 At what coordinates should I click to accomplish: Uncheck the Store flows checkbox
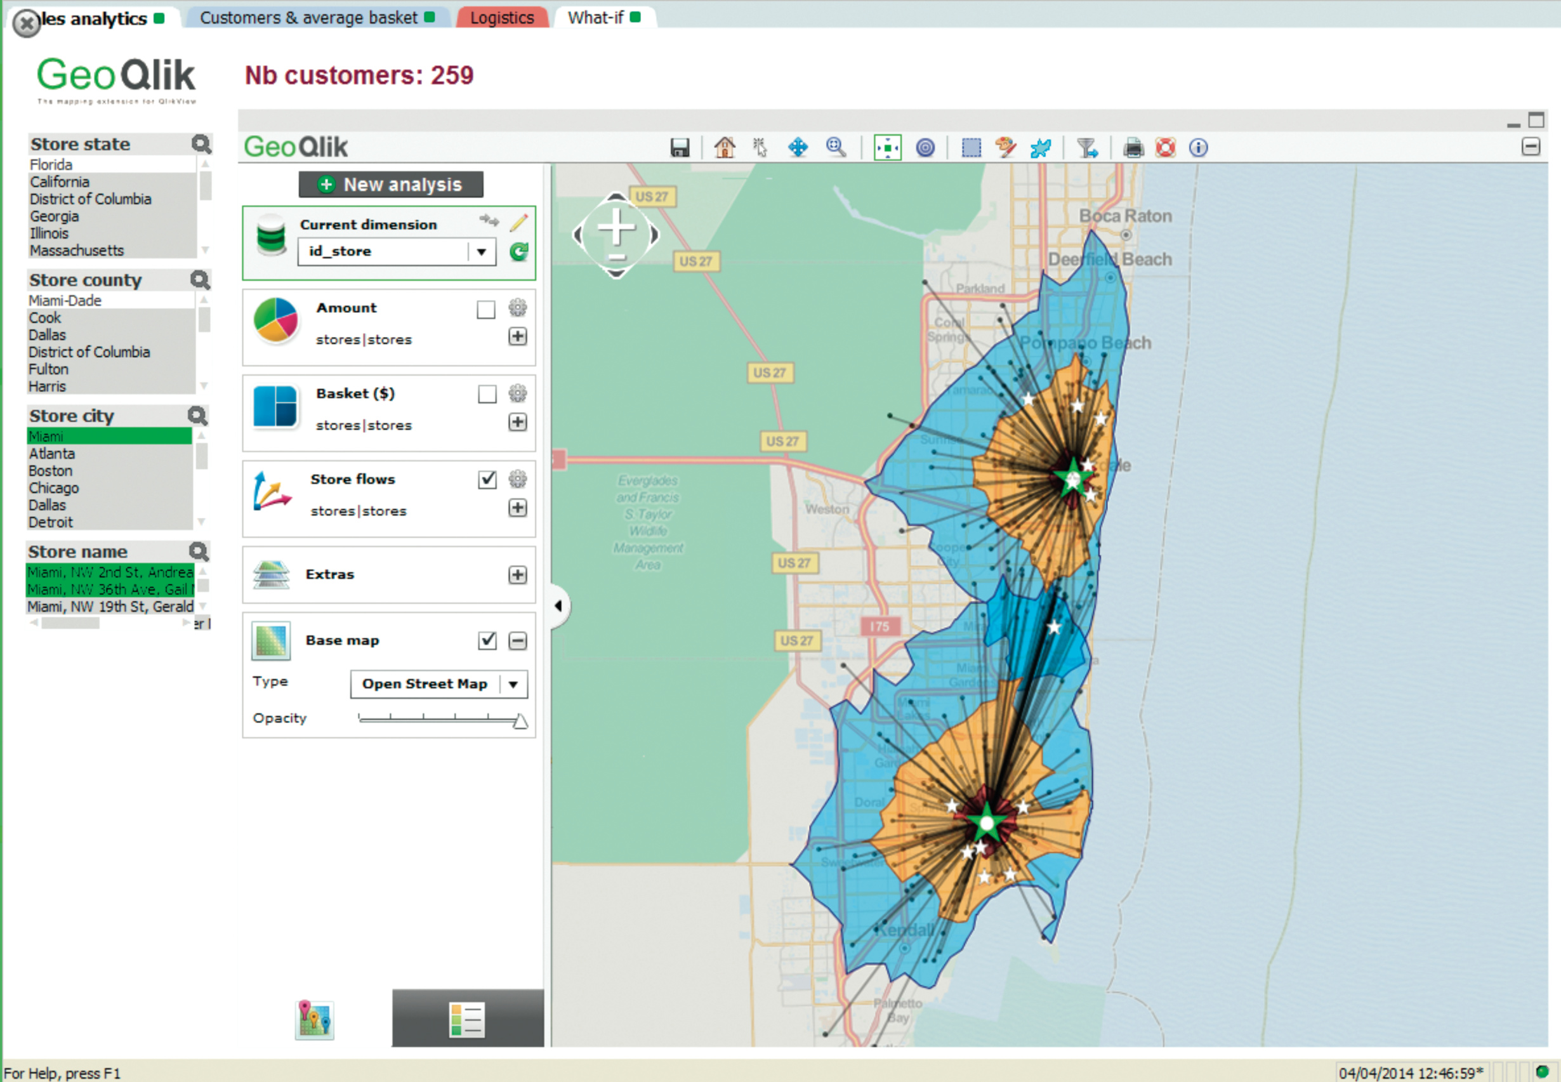[x=487, y=480]
